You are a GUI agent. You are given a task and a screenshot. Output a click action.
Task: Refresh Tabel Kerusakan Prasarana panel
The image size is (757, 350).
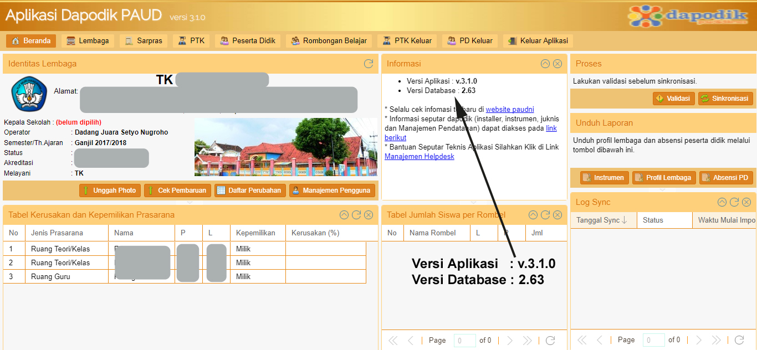pyautogui.click(x=356, y=215)
